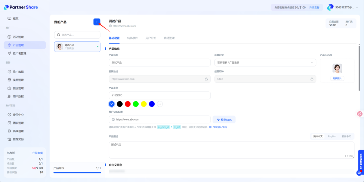The image size is (364, 182).
Task: Click the Contact us floating widget
Action: pos(361,162)
